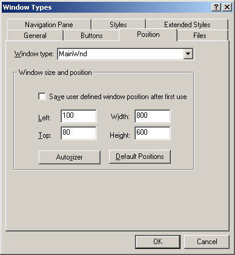This screenshot has width=235, height=255.
Task: Open the Window type dropdown arrow
Action: [188, 54]
